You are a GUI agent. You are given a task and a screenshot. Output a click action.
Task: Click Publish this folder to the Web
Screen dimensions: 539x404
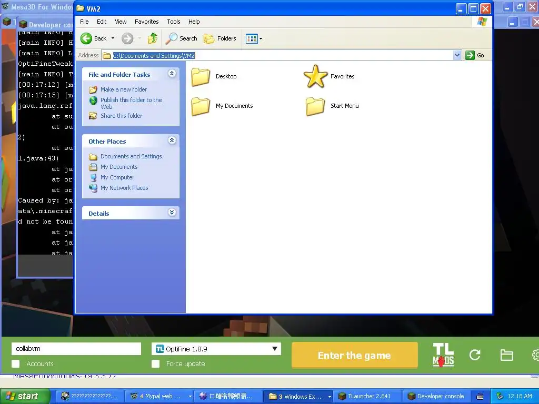[131, 103]
